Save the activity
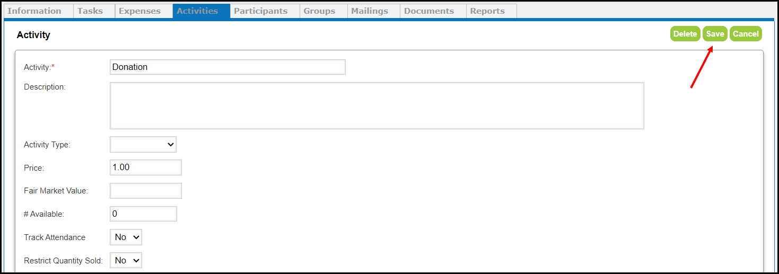 pos(715,34)
